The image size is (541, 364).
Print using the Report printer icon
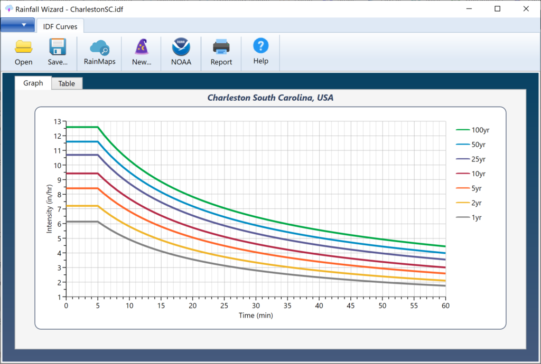click(x=221, y=47)
